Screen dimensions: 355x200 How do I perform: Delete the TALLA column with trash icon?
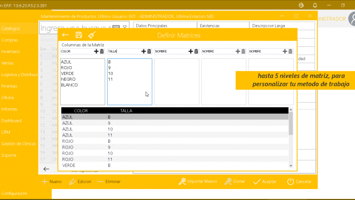coord(149,52)
